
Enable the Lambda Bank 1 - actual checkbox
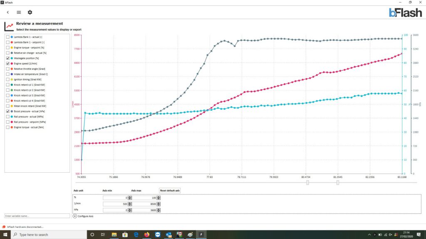click(7, 37)
